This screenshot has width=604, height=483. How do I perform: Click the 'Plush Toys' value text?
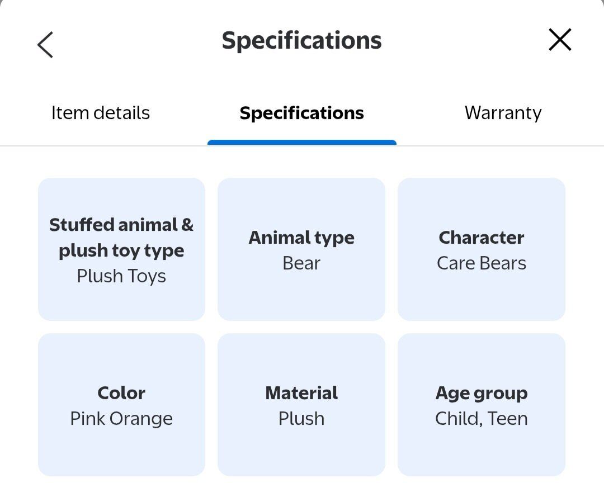click(121, 276)
